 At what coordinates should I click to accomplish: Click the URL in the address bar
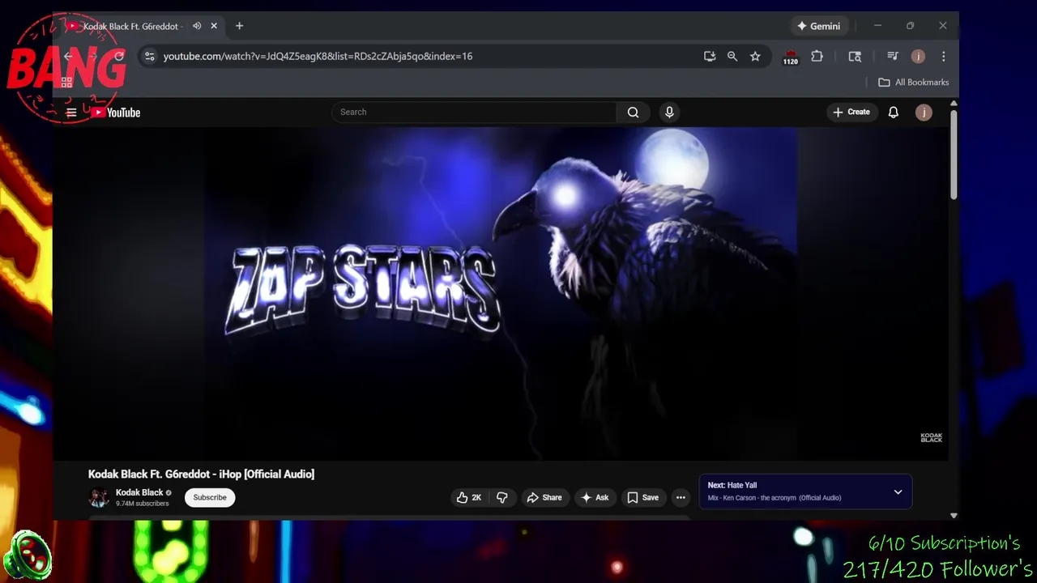pos(318,57)
